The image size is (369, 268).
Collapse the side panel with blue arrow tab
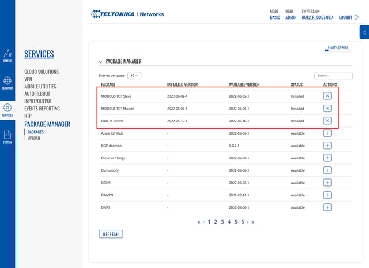click(364, 32)
